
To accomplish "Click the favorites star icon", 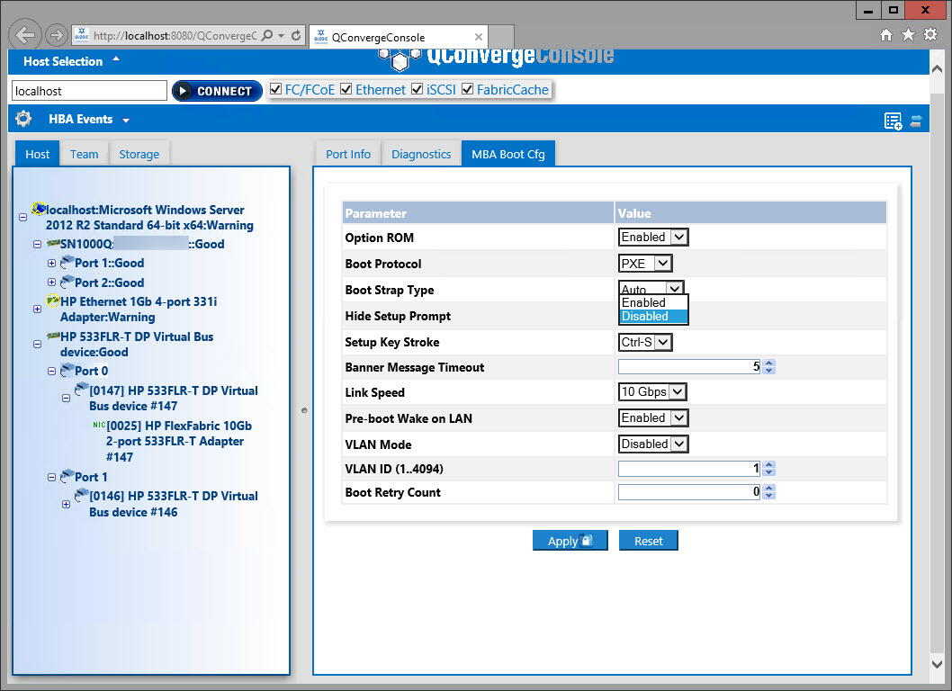I will tap(908, 35).
